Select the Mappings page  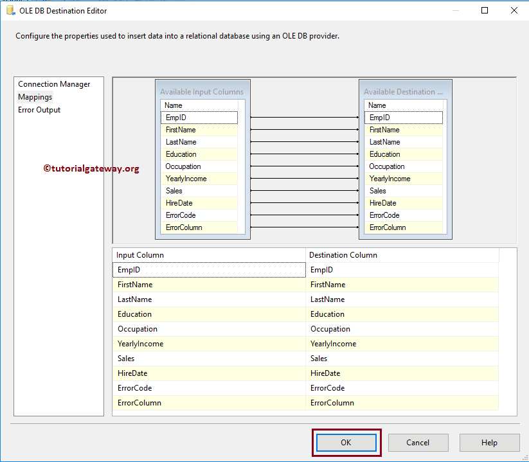tap(35, 96)
